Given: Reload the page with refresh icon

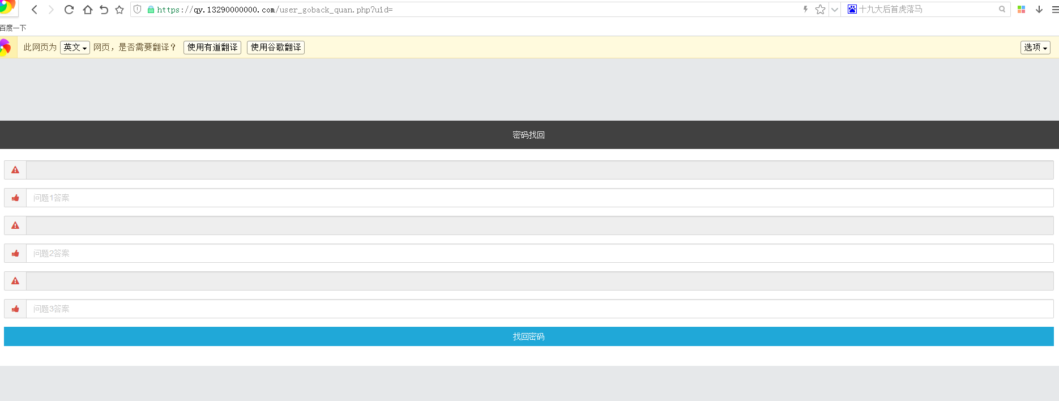Looking at the screenshot, I should [x=69, y=10].
